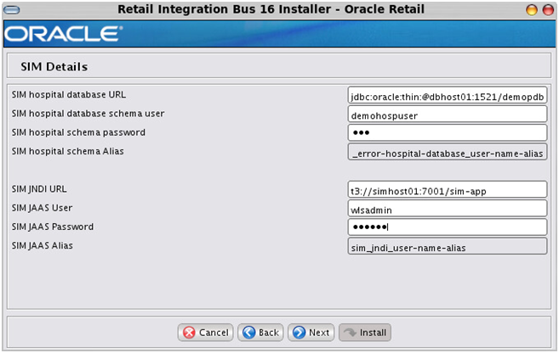559x353 pixels.
Task: Click the Oracle logo in banner
Action: click(63, 34)
